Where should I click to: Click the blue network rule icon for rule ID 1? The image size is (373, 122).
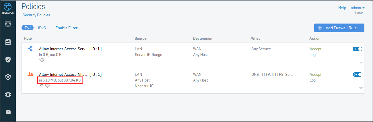[x=30, y=49]
